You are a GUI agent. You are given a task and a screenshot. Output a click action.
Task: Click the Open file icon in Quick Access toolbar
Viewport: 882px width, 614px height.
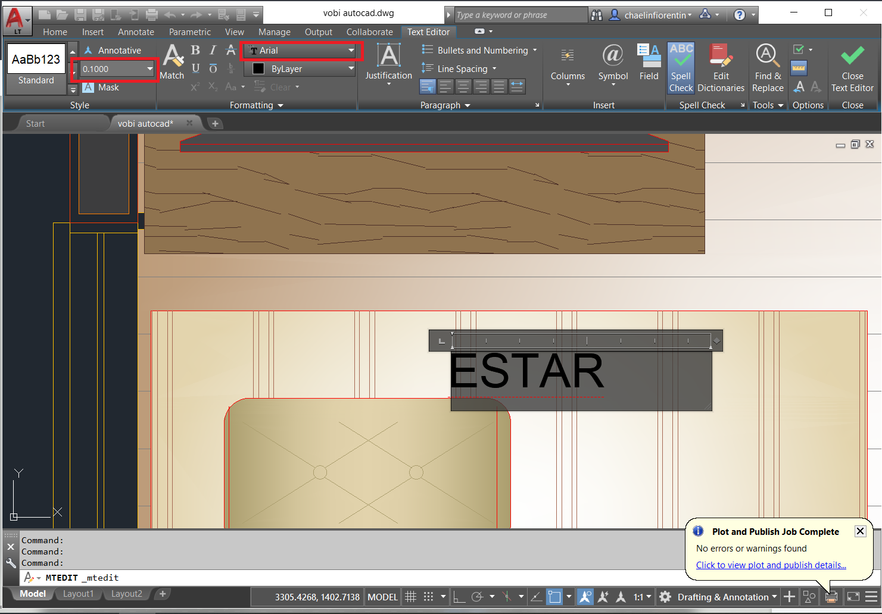pyautogui.click(x=62, y=14)
